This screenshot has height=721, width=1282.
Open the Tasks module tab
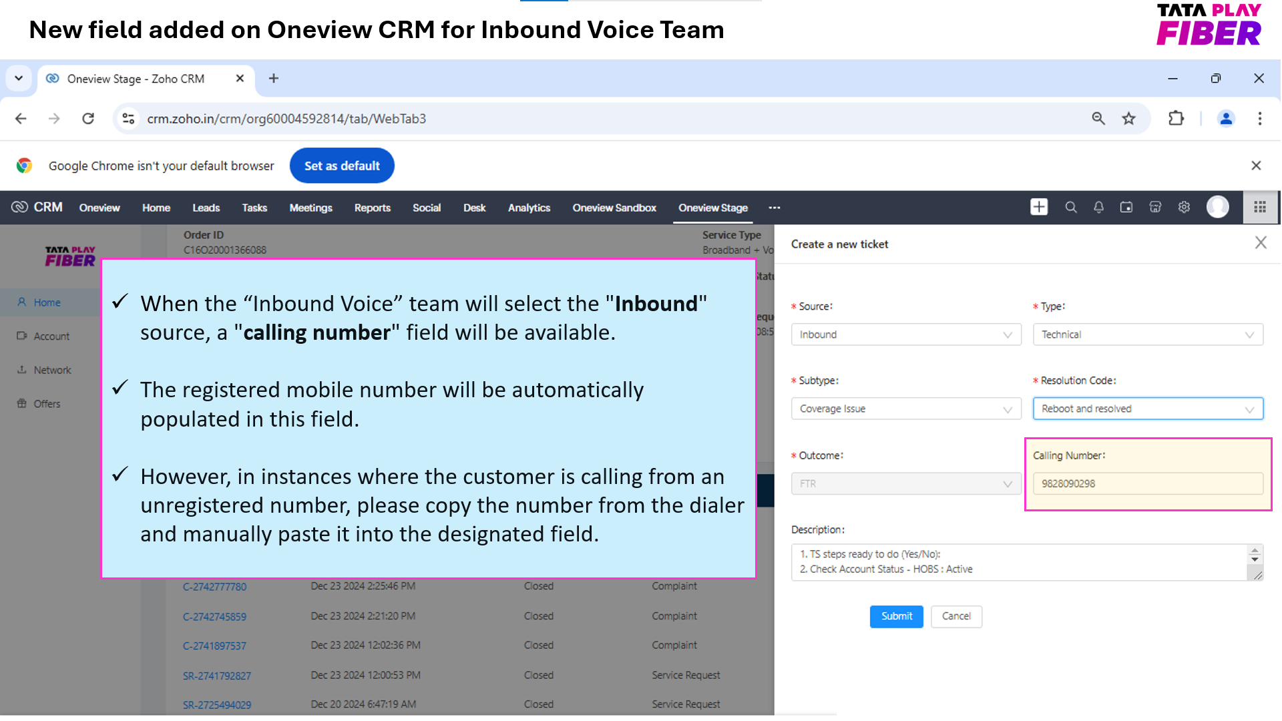(254, 208)
